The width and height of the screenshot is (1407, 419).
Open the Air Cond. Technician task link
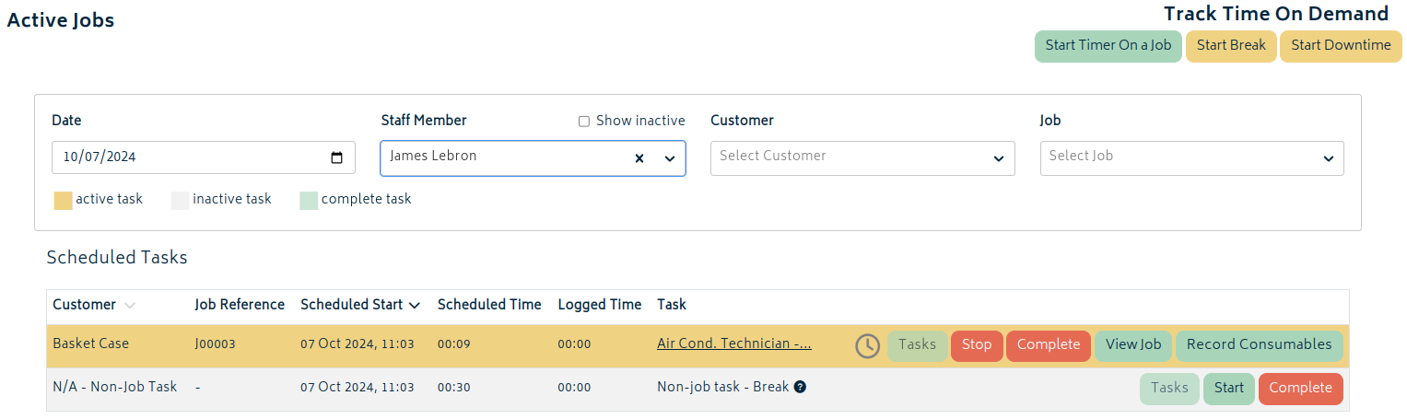tap(734, 344)
